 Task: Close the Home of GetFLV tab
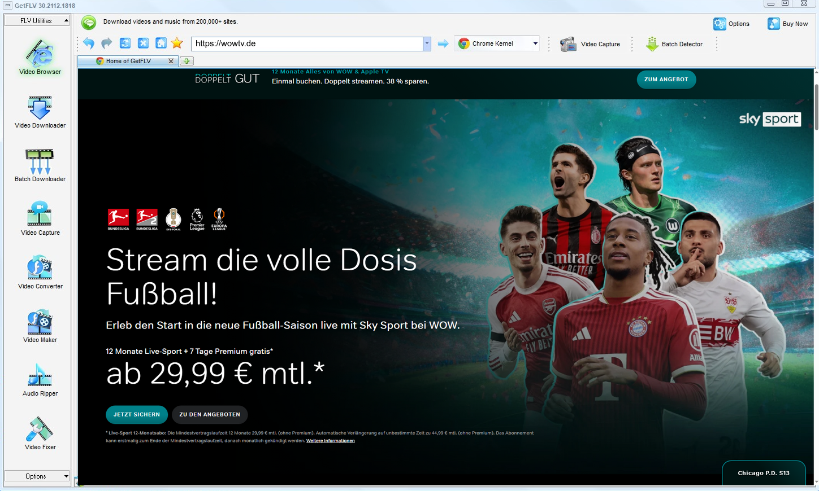point(171,61)
